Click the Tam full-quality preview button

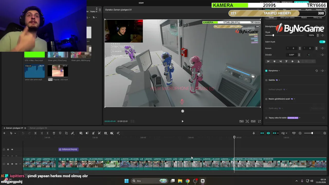click(241, 121)
